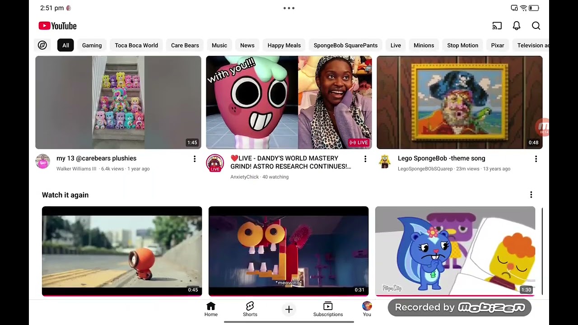
Task: Select the Music filter chip
Action: coord(219,45)
